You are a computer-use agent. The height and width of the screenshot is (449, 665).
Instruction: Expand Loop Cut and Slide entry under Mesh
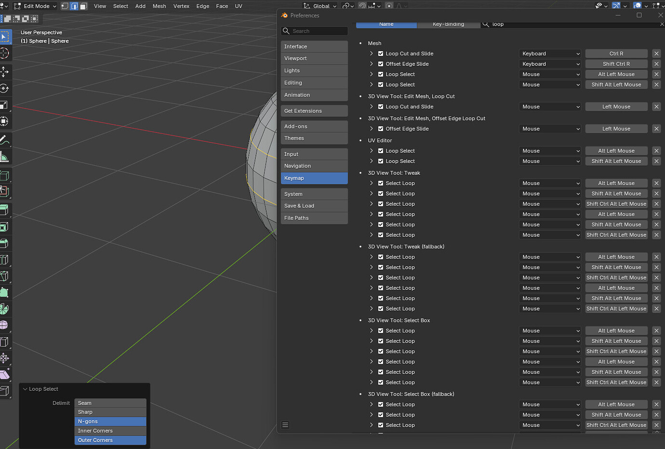coord(372,53)
